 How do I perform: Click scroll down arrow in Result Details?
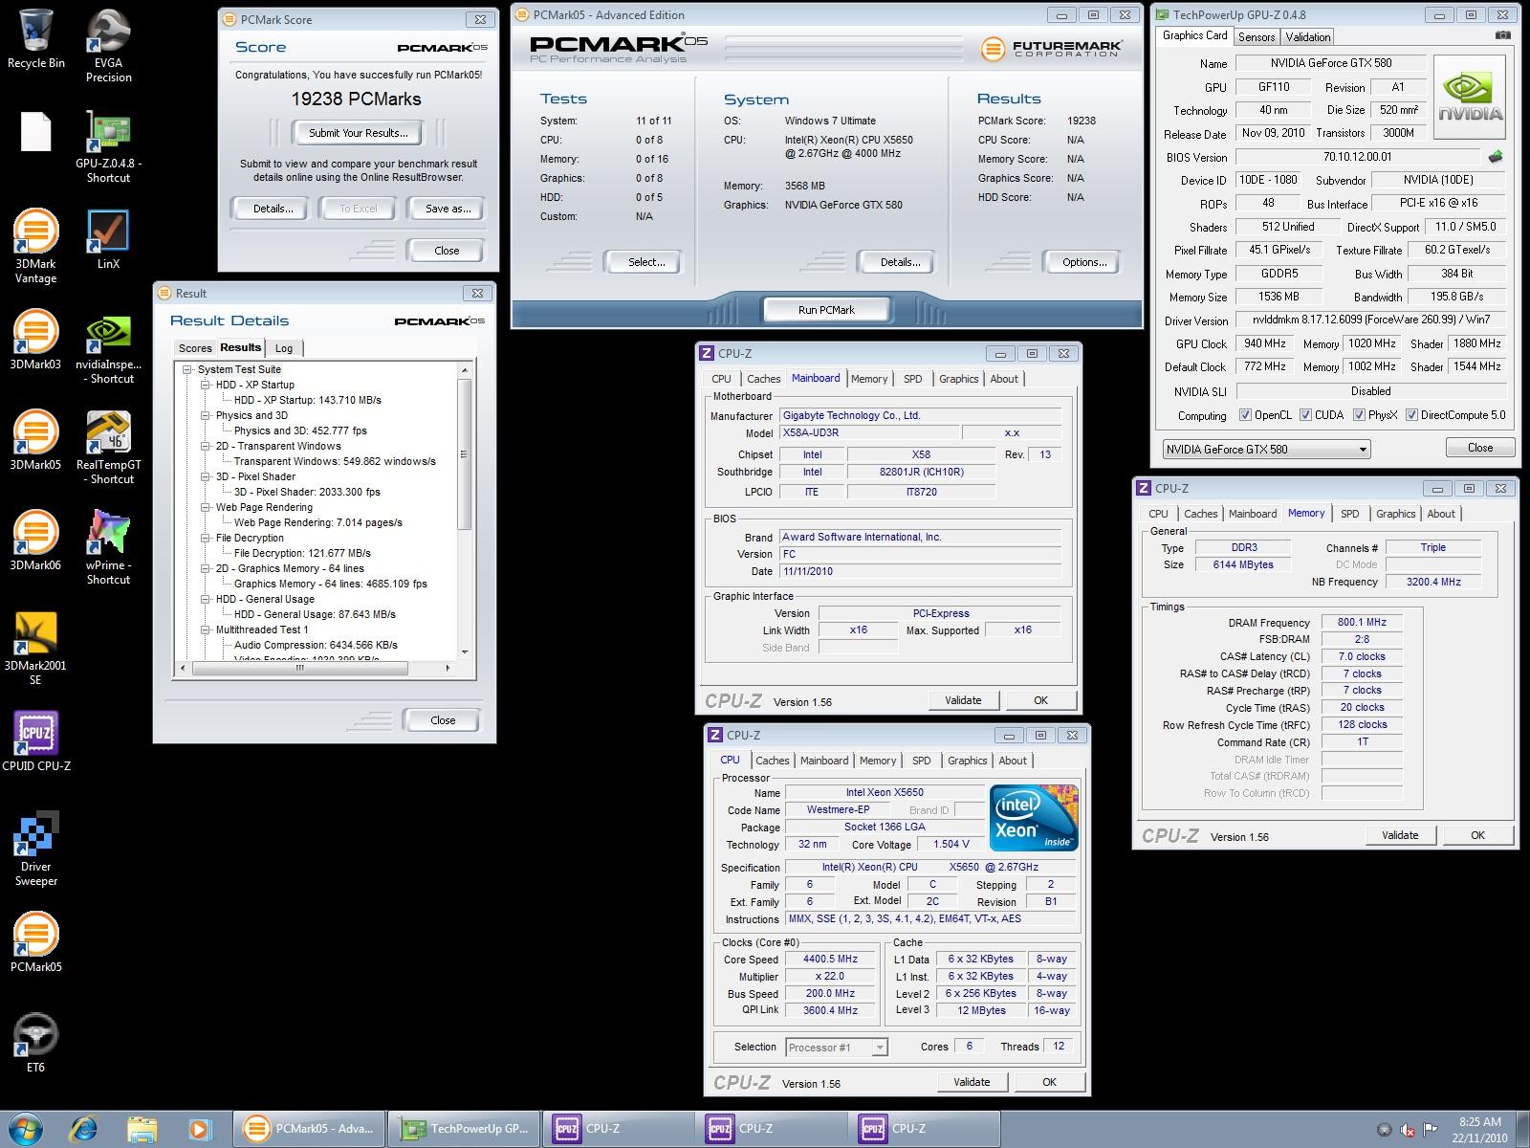point(465,651)
